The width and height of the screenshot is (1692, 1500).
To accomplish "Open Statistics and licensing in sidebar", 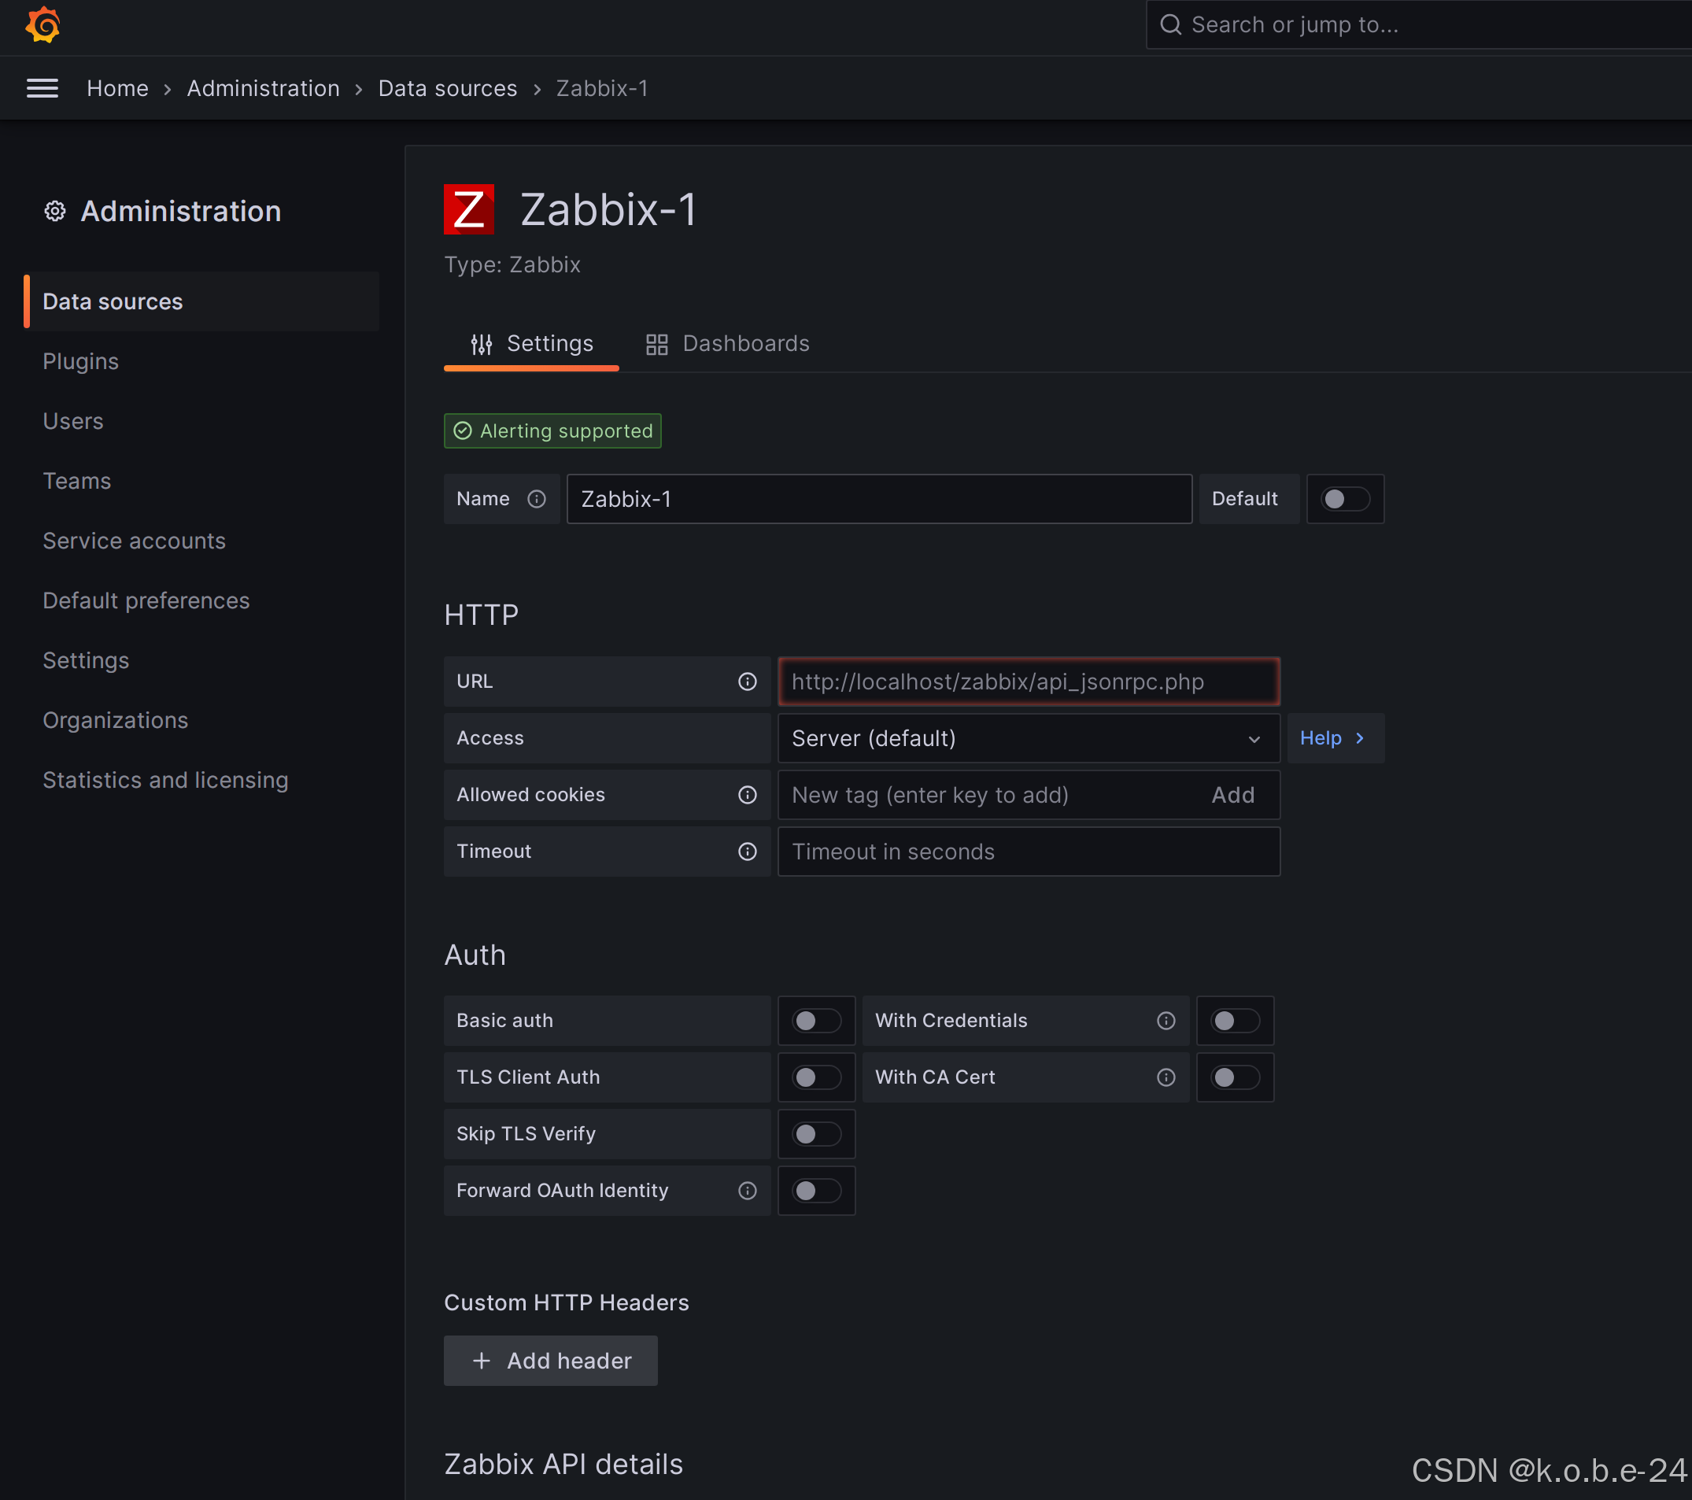I will [165, 780].
